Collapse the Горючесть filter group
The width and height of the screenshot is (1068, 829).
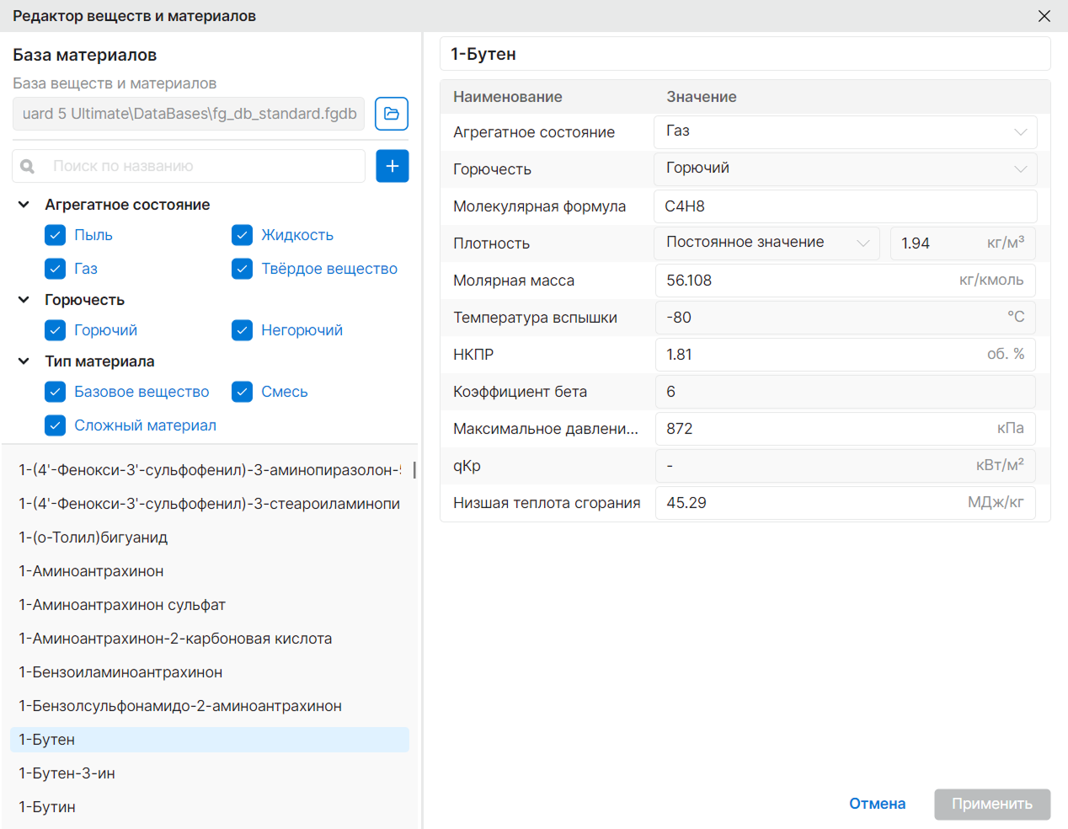tap(24, 300)
